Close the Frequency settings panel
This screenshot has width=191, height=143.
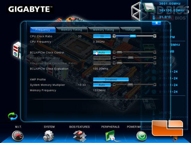[x=157, y=23]
